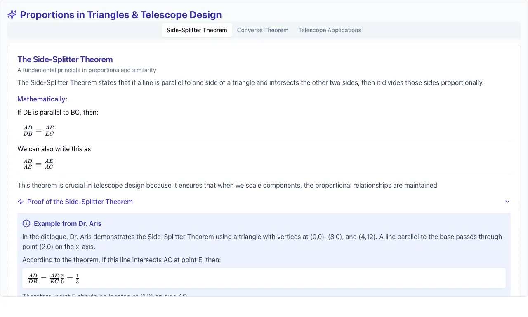The image size is (528, 317).
Task: Click the sparkles icon beside page title
Action: [12, 15]
